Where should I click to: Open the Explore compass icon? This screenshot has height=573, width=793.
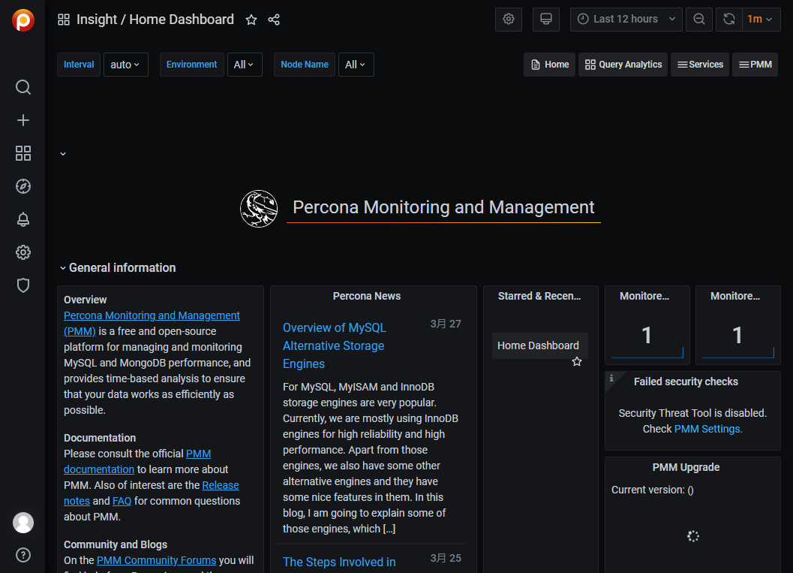[23, 186]
